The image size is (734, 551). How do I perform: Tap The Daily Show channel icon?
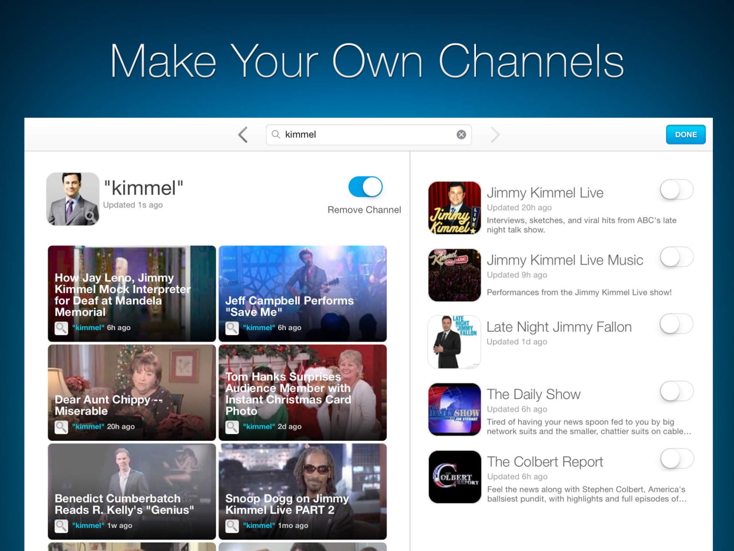point(455,409)
